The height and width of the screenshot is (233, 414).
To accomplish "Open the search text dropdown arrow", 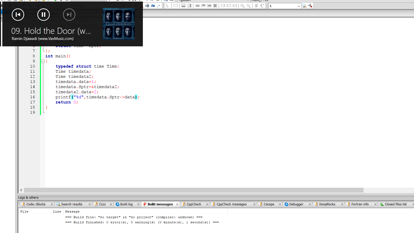I will [299, 6].
